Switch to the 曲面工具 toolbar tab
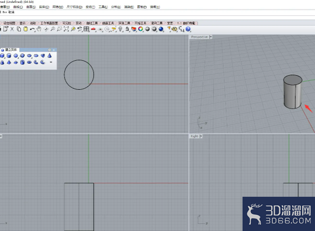315x231 pixels. [x=108, y=23]
